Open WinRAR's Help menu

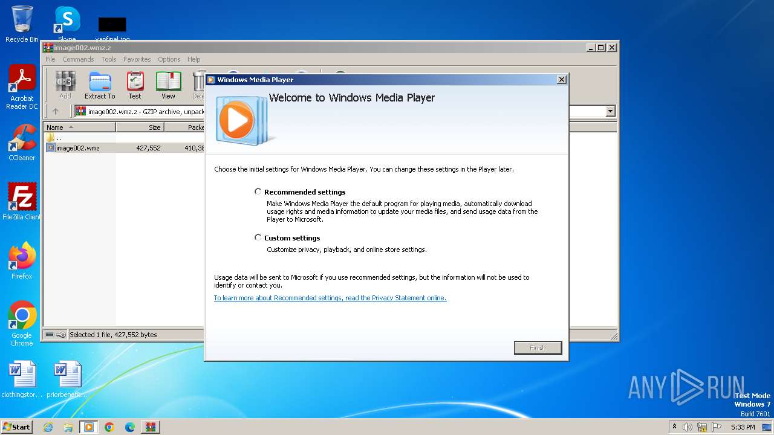193,59
